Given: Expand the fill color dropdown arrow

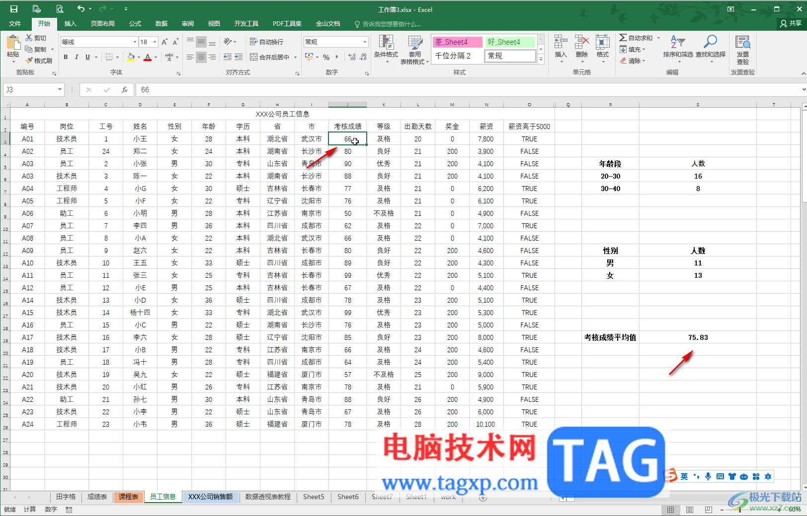Looking at the screenshot, I should tap(139, 57).
